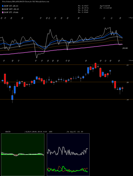The width and height of the screenshot is (133, 176).
Task: Click the tall red candle near 21
Action: (x=95, y=66)
